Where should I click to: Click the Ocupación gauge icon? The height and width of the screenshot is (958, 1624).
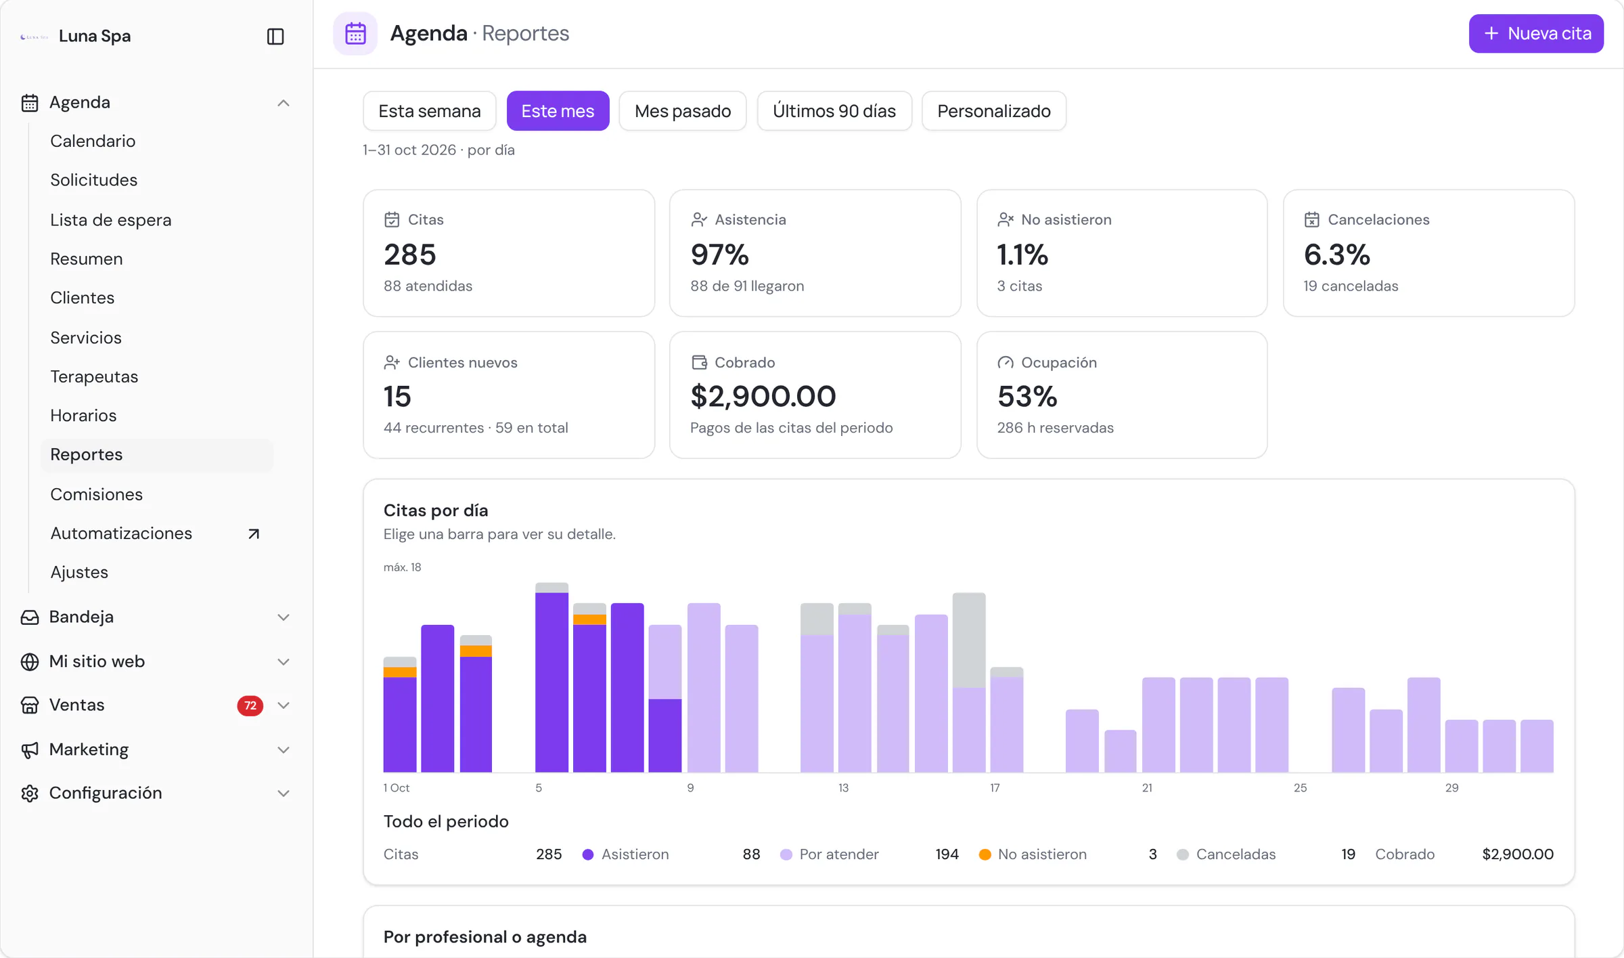click(x=1006, y=362)
